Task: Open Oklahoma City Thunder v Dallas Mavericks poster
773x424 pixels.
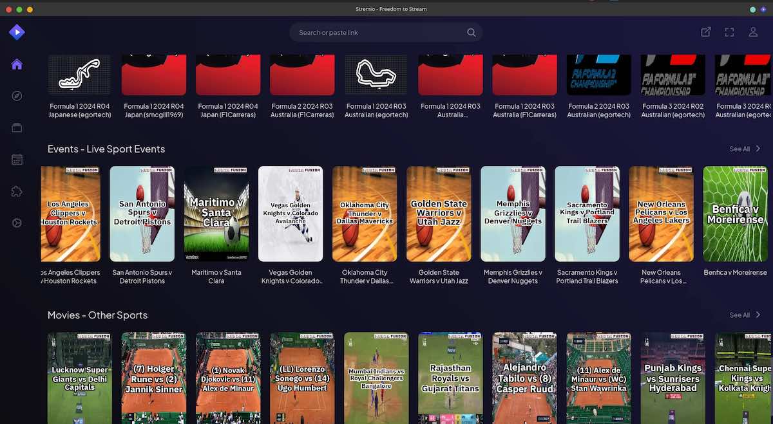Action: (364, 214)
